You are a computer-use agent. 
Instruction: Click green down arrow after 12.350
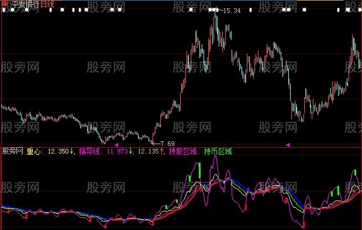(71, 151)
